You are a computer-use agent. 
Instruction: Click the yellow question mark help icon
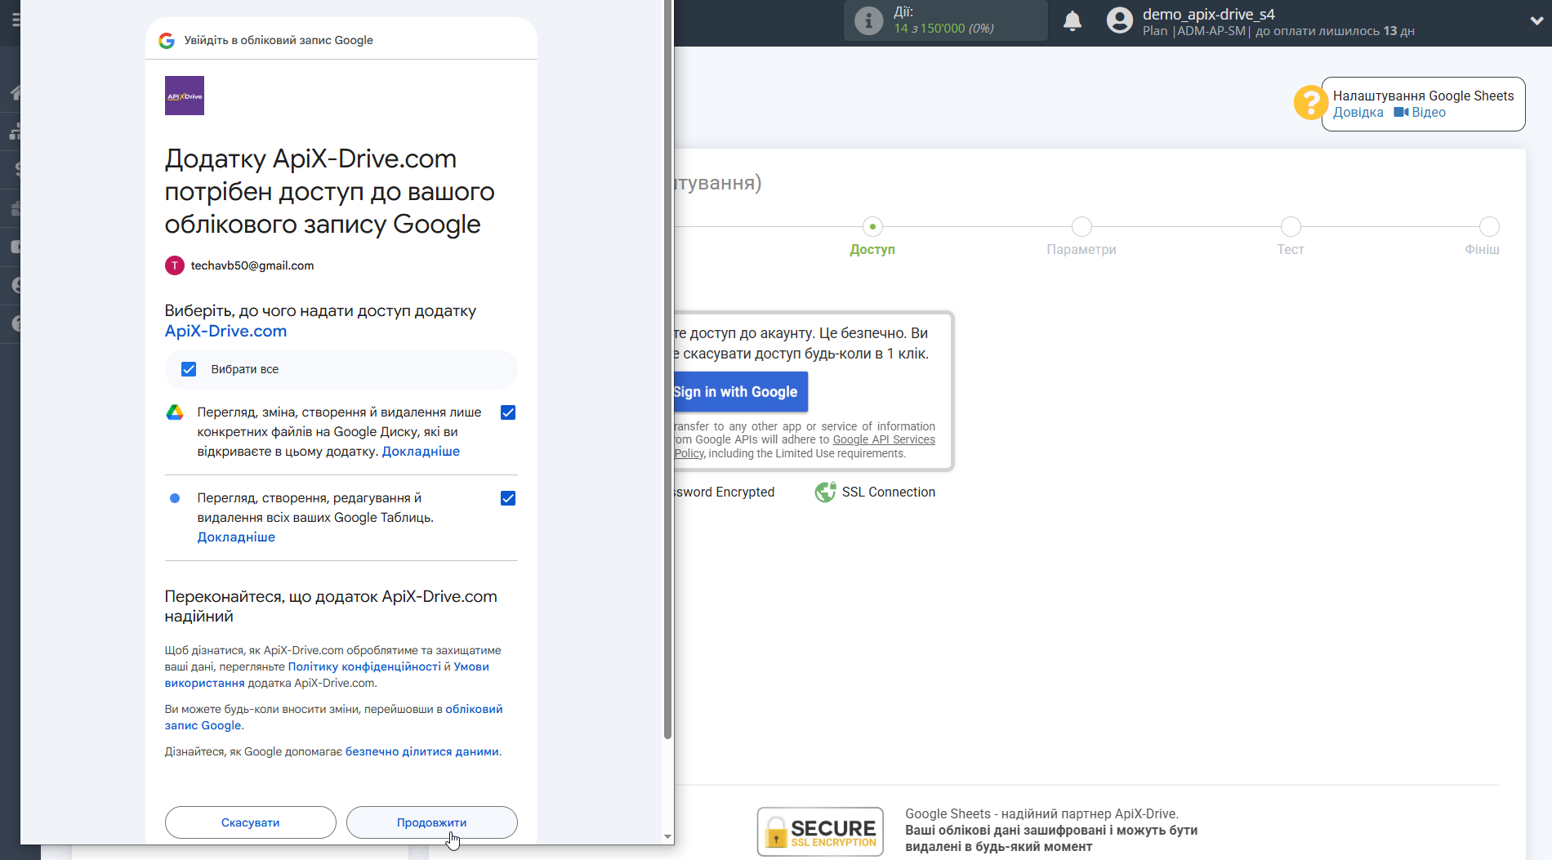[1310, 103]
